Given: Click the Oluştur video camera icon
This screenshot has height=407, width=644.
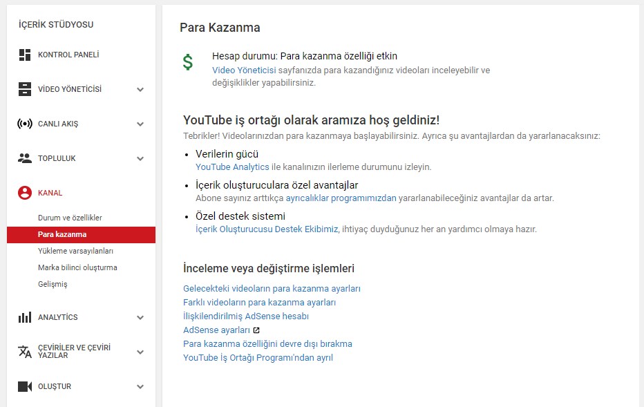Looking at the screenshot, I should click(25, 386).
